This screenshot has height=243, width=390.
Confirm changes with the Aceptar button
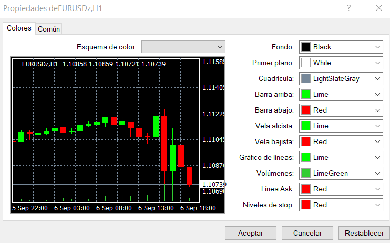pos(251,233)
